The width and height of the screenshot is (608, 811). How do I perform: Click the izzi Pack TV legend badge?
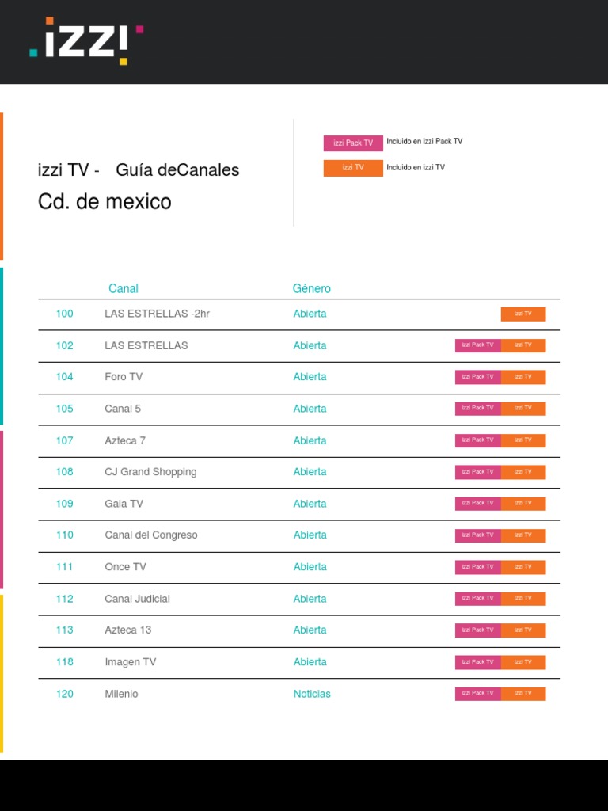tap(353, 143)
